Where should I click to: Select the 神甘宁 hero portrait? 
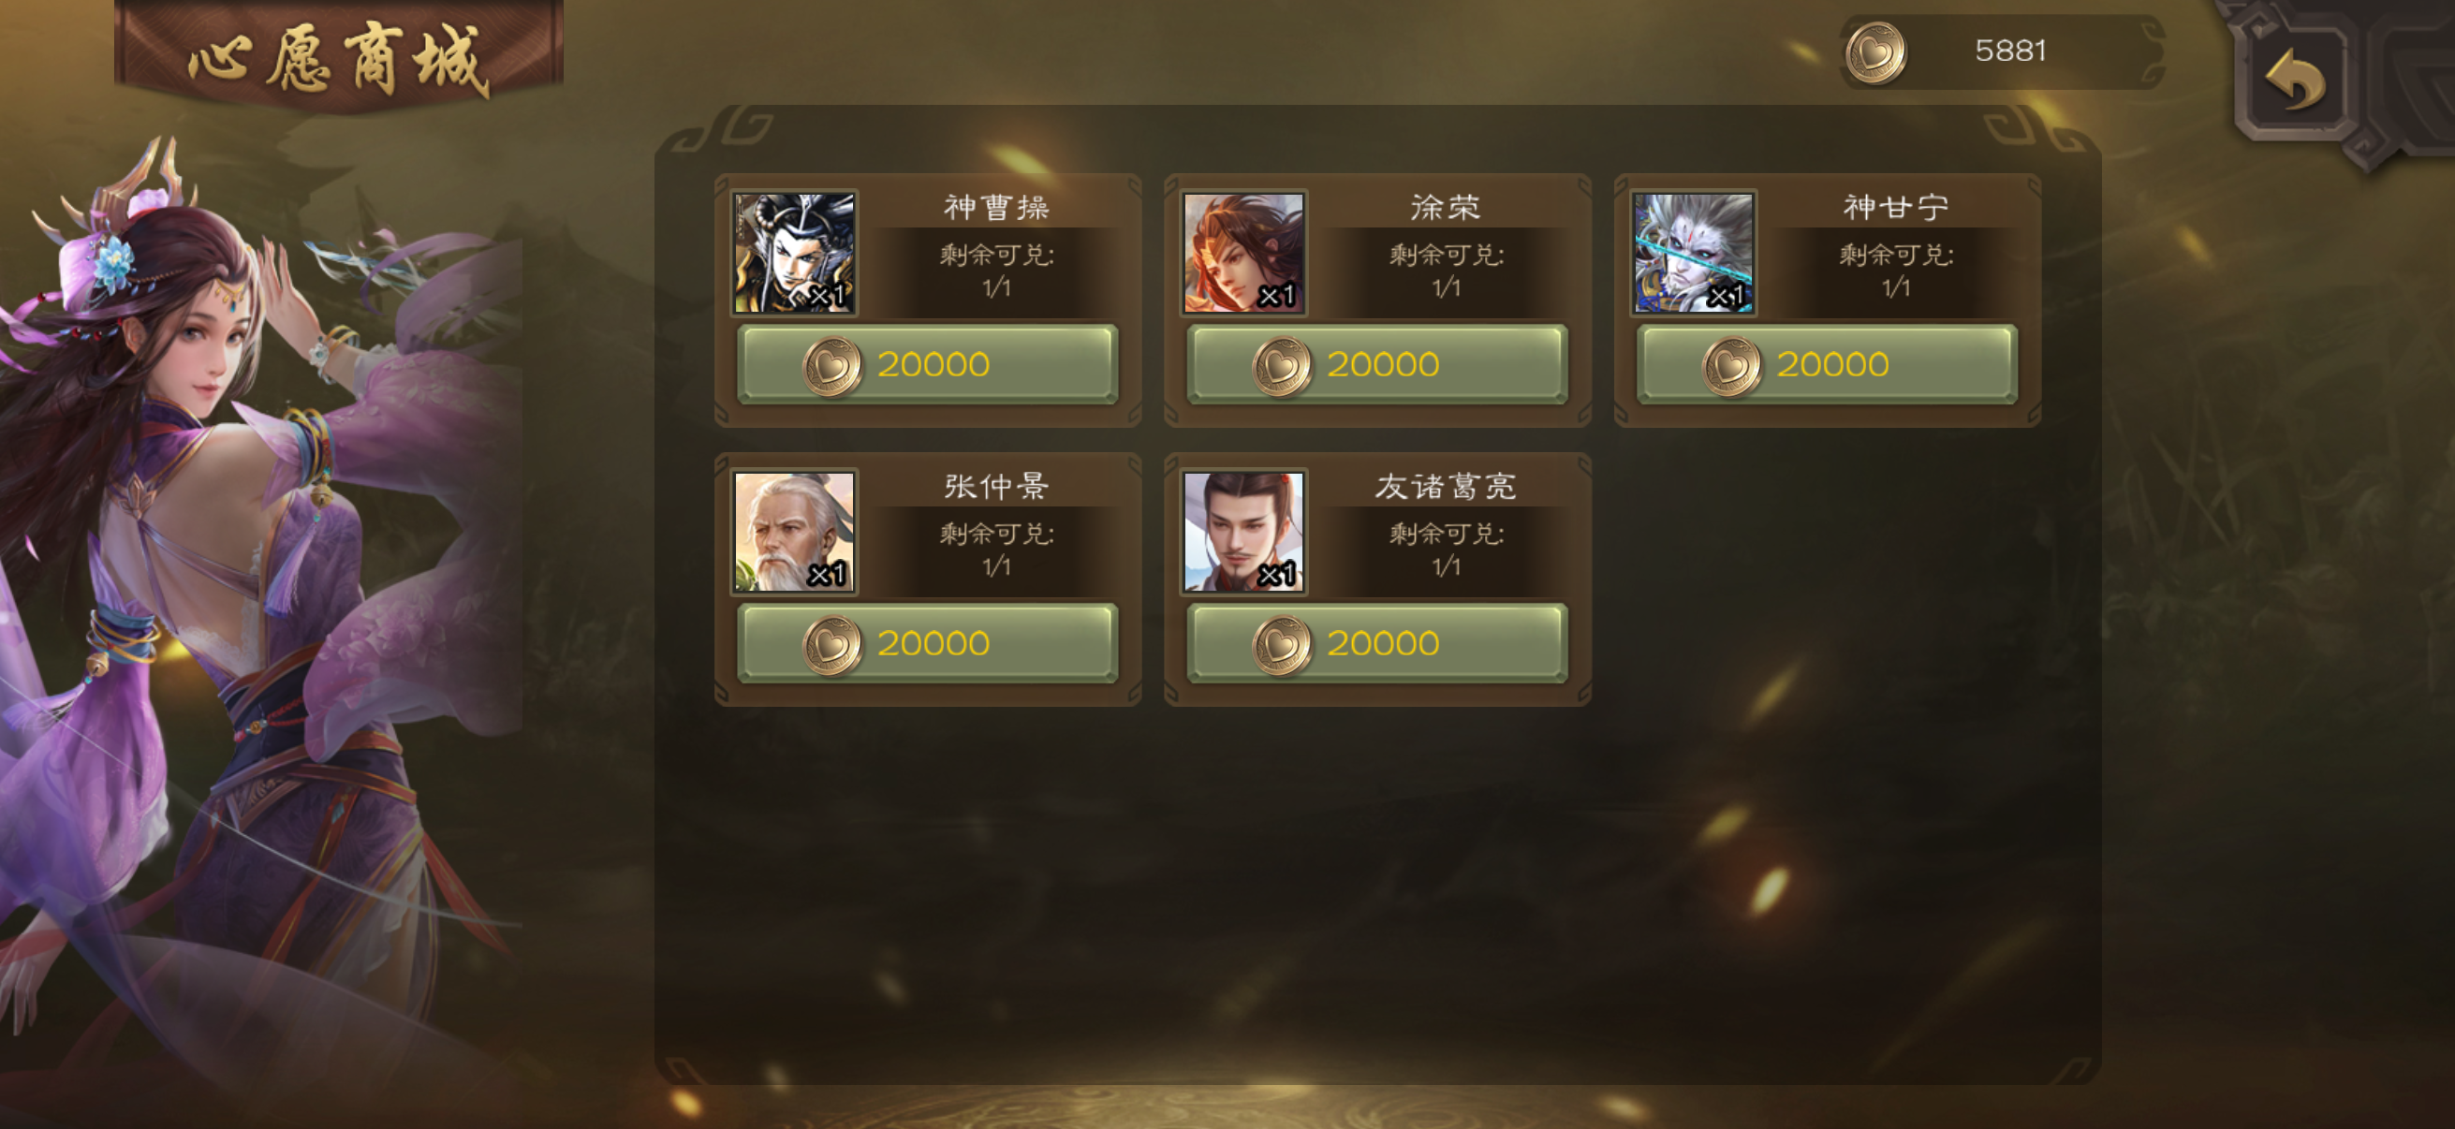point(1694,253)
